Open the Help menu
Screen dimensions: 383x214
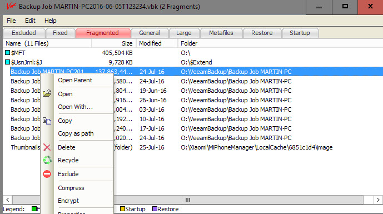pos(51,21)
